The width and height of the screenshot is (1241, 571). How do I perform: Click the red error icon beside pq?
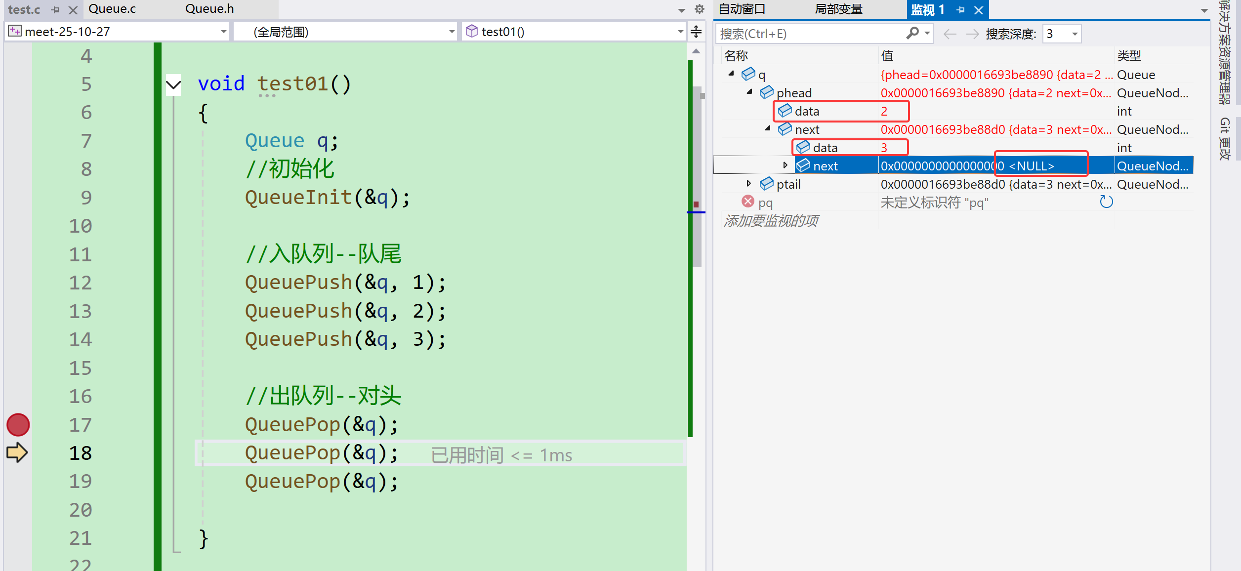coord(748,202)
